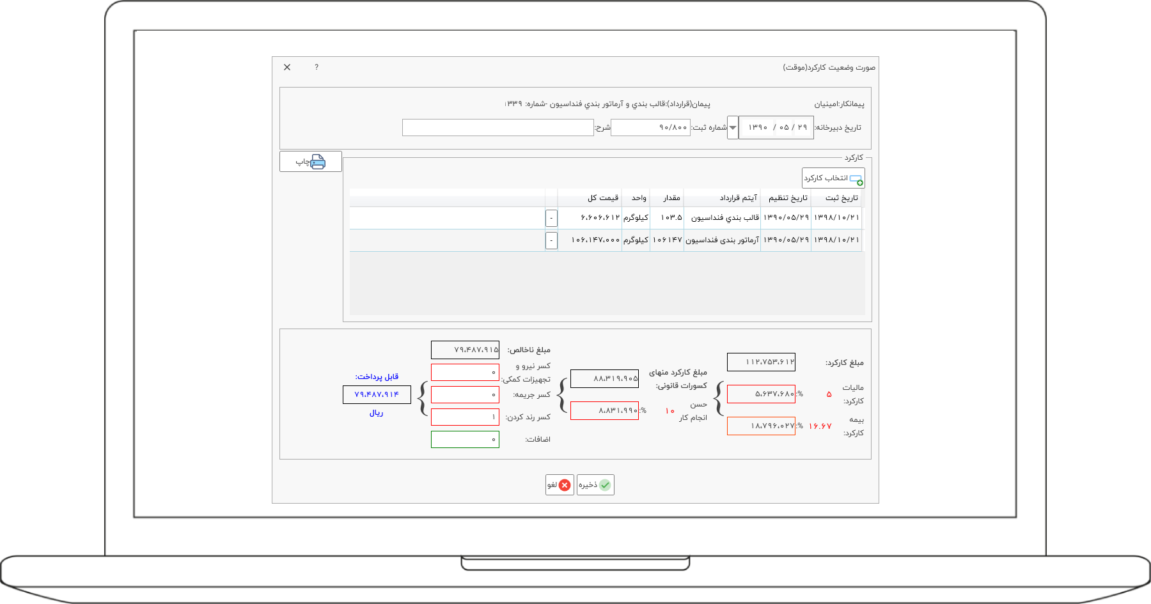Screen dimensions: 1151x604
Task: Click the بیمه کارکرد insurance amount field
Action: pos(761,426)
